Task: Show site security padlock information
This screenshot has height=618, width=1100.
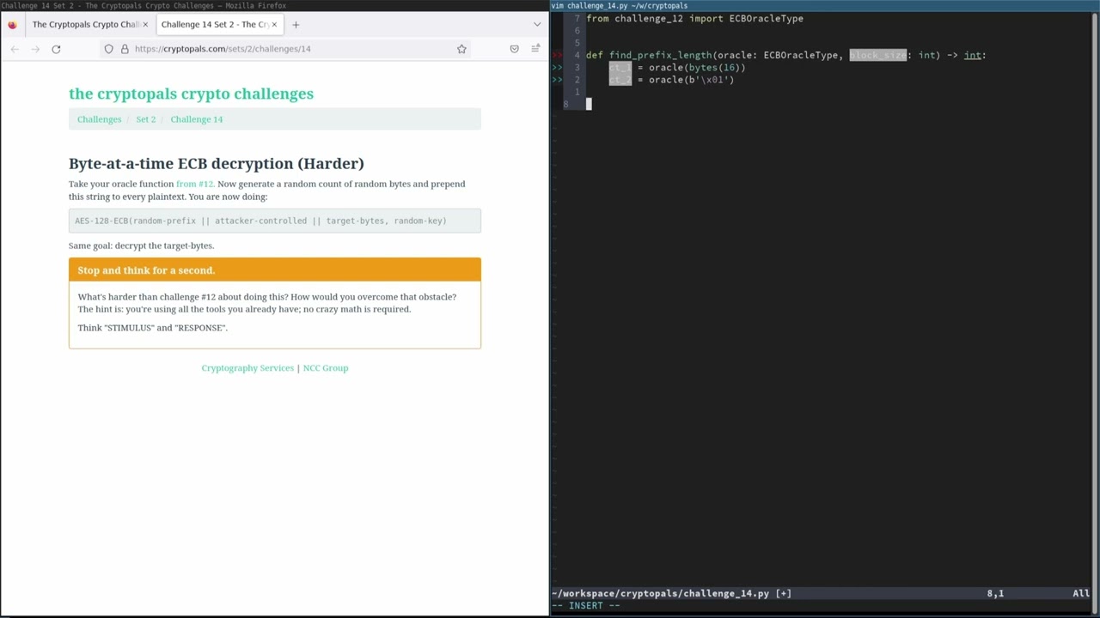Action: 125,49
